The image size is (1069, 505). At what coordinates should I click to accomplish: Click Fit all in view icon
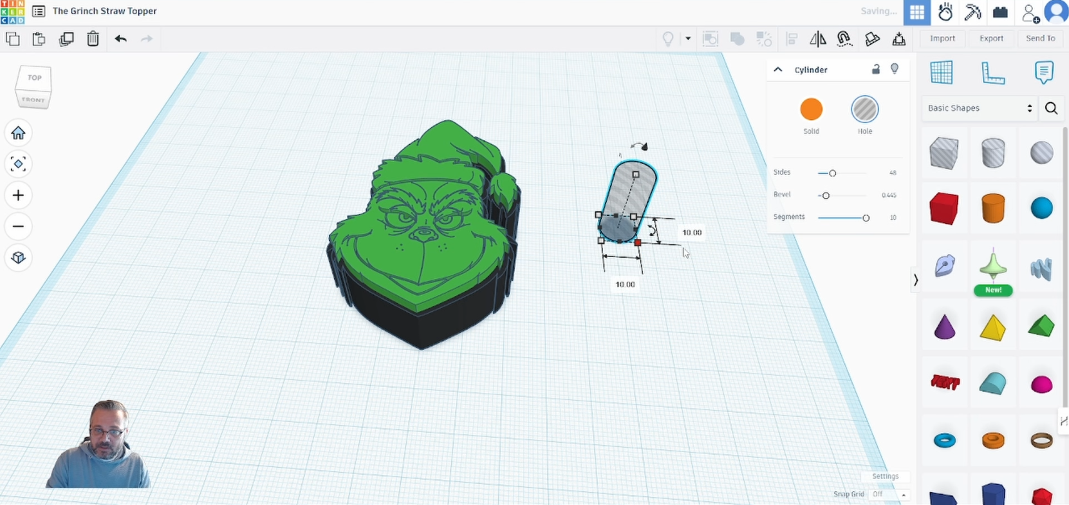click(18, 164)
